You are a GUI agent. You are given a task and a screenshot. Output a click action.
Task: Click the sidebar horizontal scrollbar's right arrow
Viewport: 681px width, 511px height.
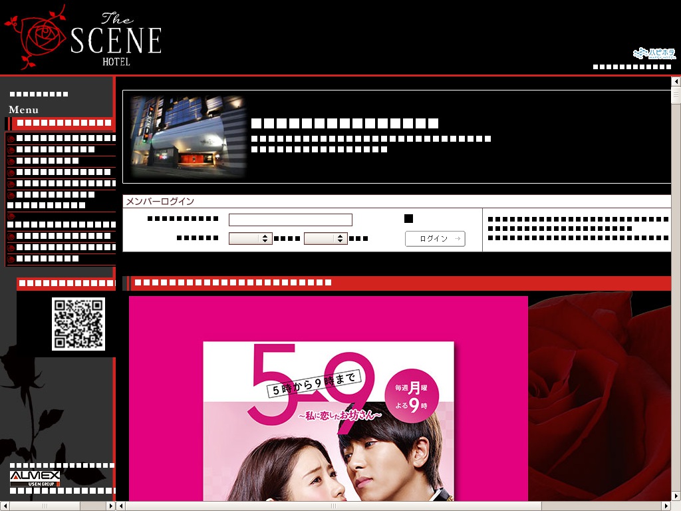point(111,506)
